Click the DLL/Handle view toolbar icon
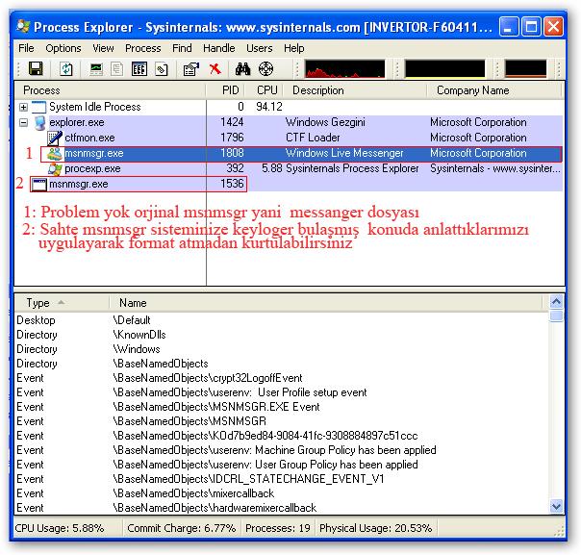 click(x=162, y=69)
